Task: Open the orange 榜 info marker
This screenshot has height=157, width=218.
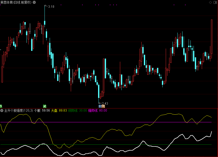Action: [x=103, y=106]
